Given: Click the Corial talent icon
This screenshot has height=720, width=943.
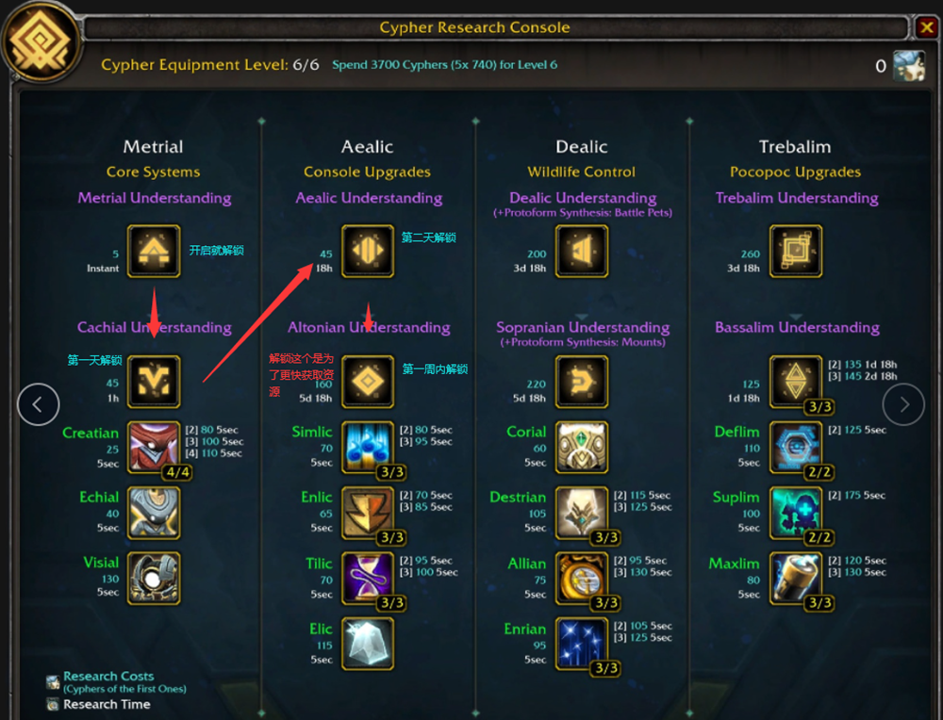Looking at the screenshot, I should [x=582, y=447].
